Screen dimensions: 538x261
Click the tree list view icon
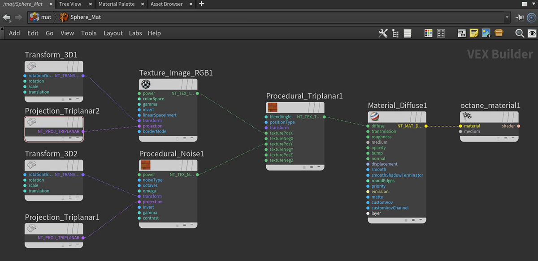click(x=395, y=33)
